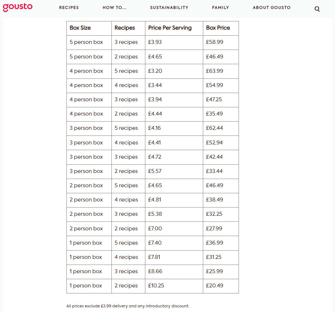Click the £46.49 price for 2 person box
This screenshot has width=335, height=312.
click(x=214, y=186)
